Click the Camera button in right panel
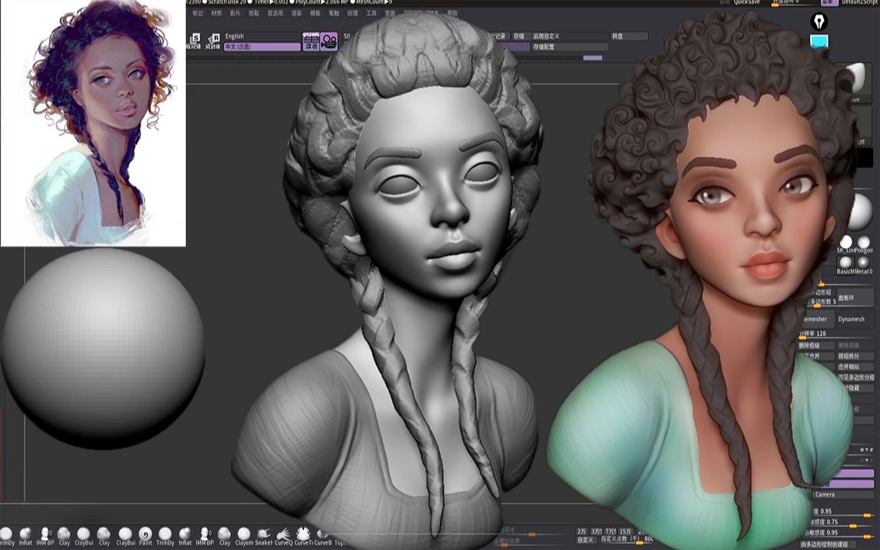This screenshot has height=550, width=880. coord(843,495)
